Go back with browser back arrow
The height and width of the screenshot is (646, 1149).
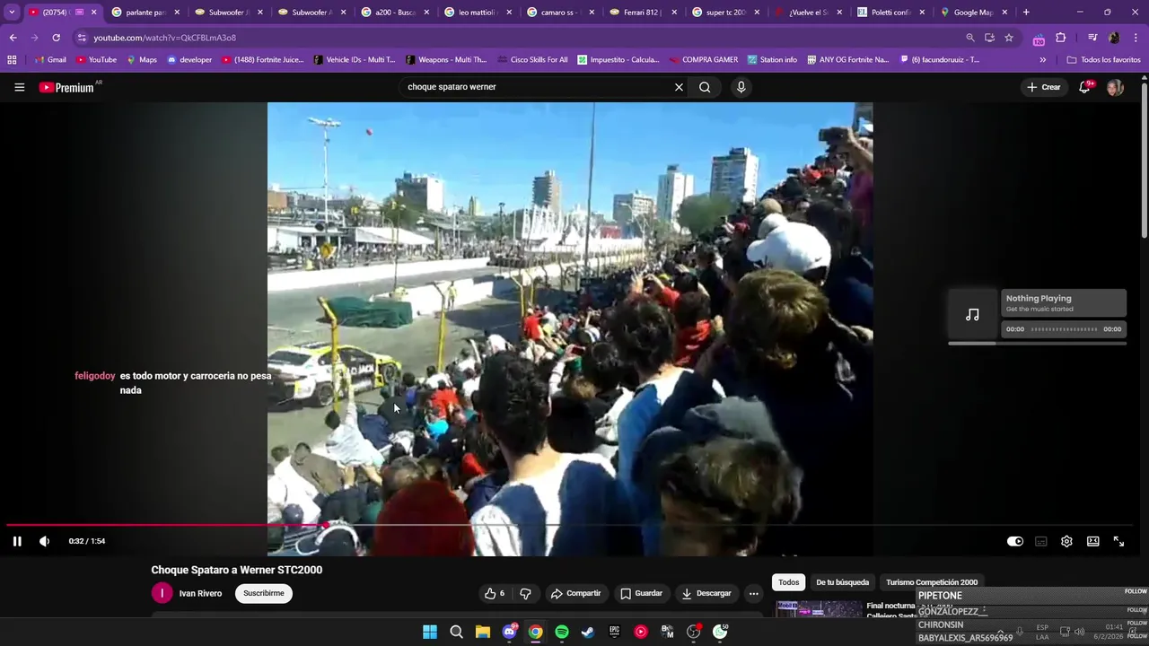13,38
